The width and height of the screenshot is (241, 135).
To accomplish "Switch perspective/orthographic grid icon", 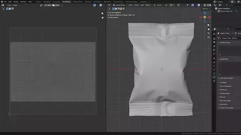I will (x=209, y=37).
